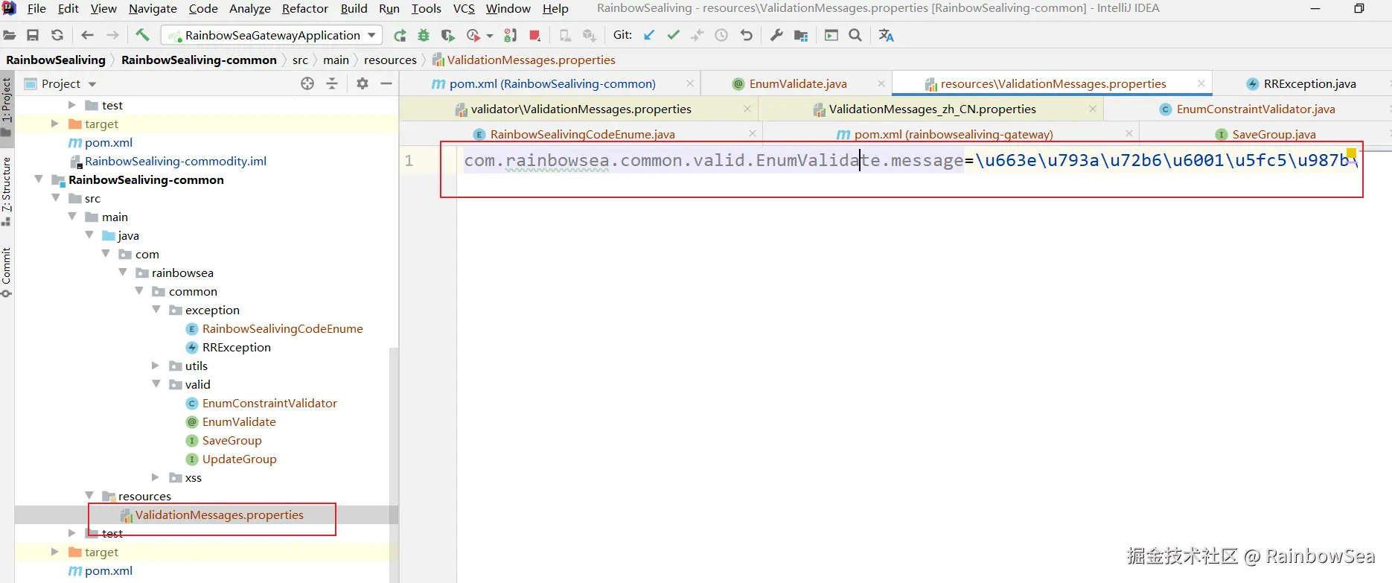Expand the xss package node

click(156, 477)
